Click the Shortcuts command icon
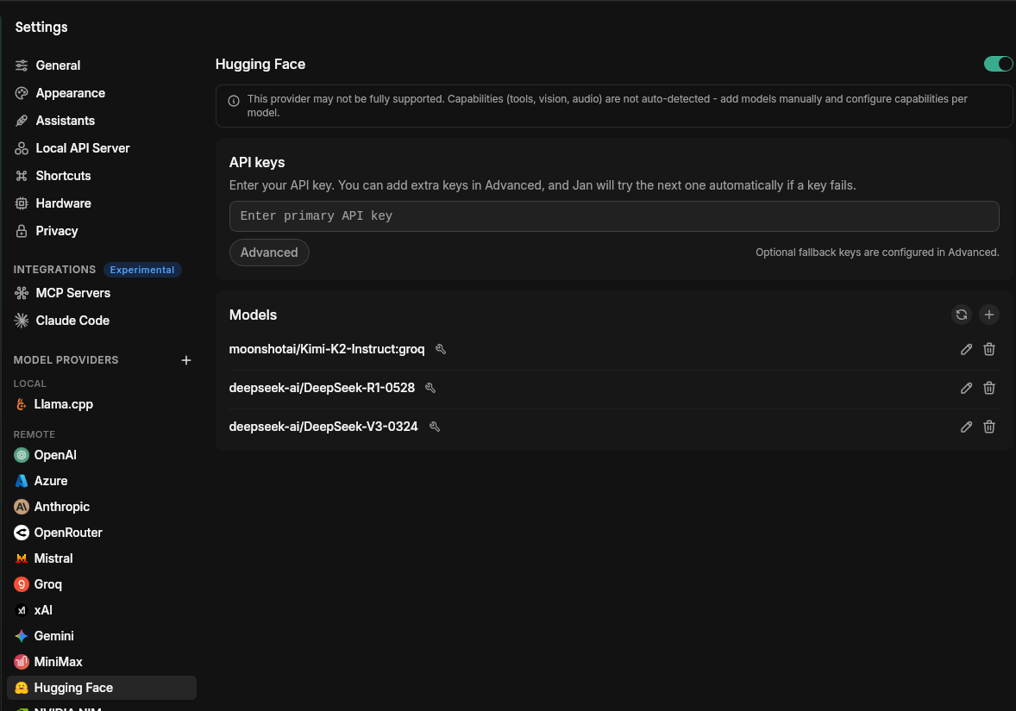Screen dimensions: 1016x711 tap(22, 176)
